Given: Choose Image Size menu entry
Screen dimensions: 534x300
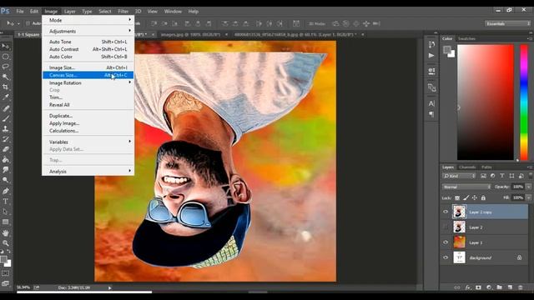Looking at the screenshot, I should (x=88, y=67).
